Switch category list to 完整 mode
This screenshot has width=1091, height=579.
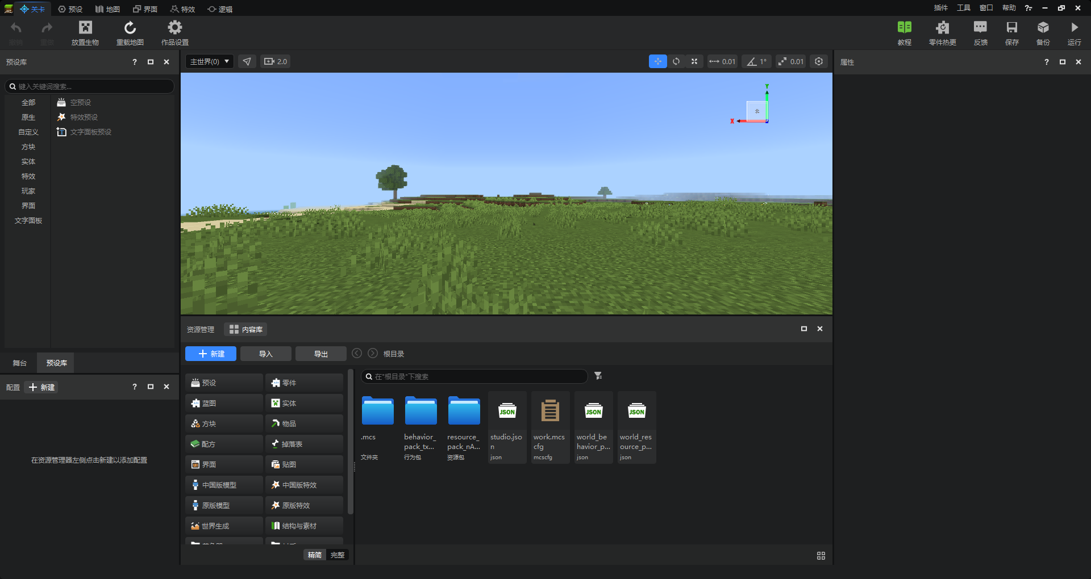point(338,555)
